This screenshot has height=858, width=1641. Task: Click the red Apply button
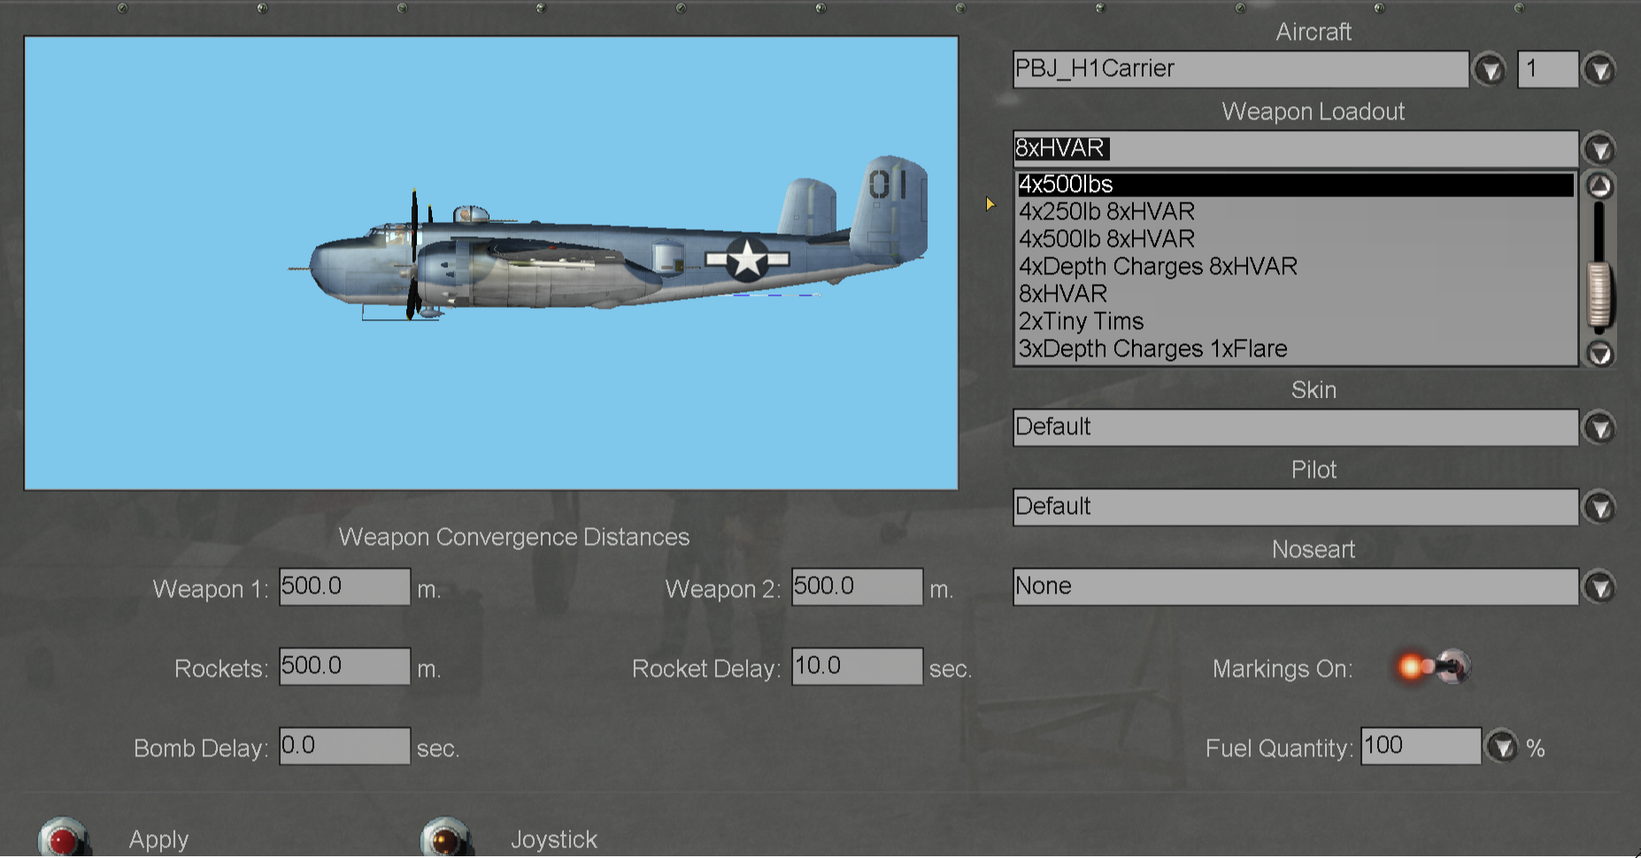pyautogui.click(x=63, y=839)
